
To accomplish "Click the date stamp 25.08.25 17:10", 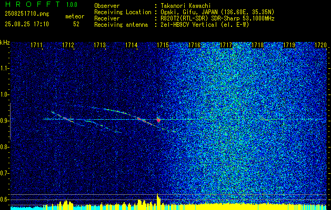I will pos(27,24).
